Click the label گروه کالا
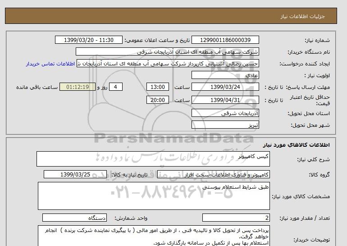The image size is (347, 246). pos(319,175)
